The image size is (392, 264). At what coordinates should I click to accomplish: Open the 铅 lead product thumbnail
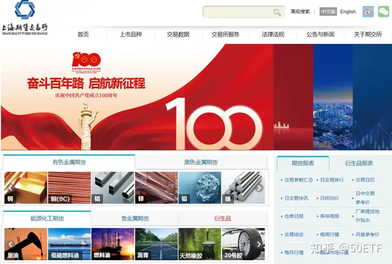click(200, 187)
